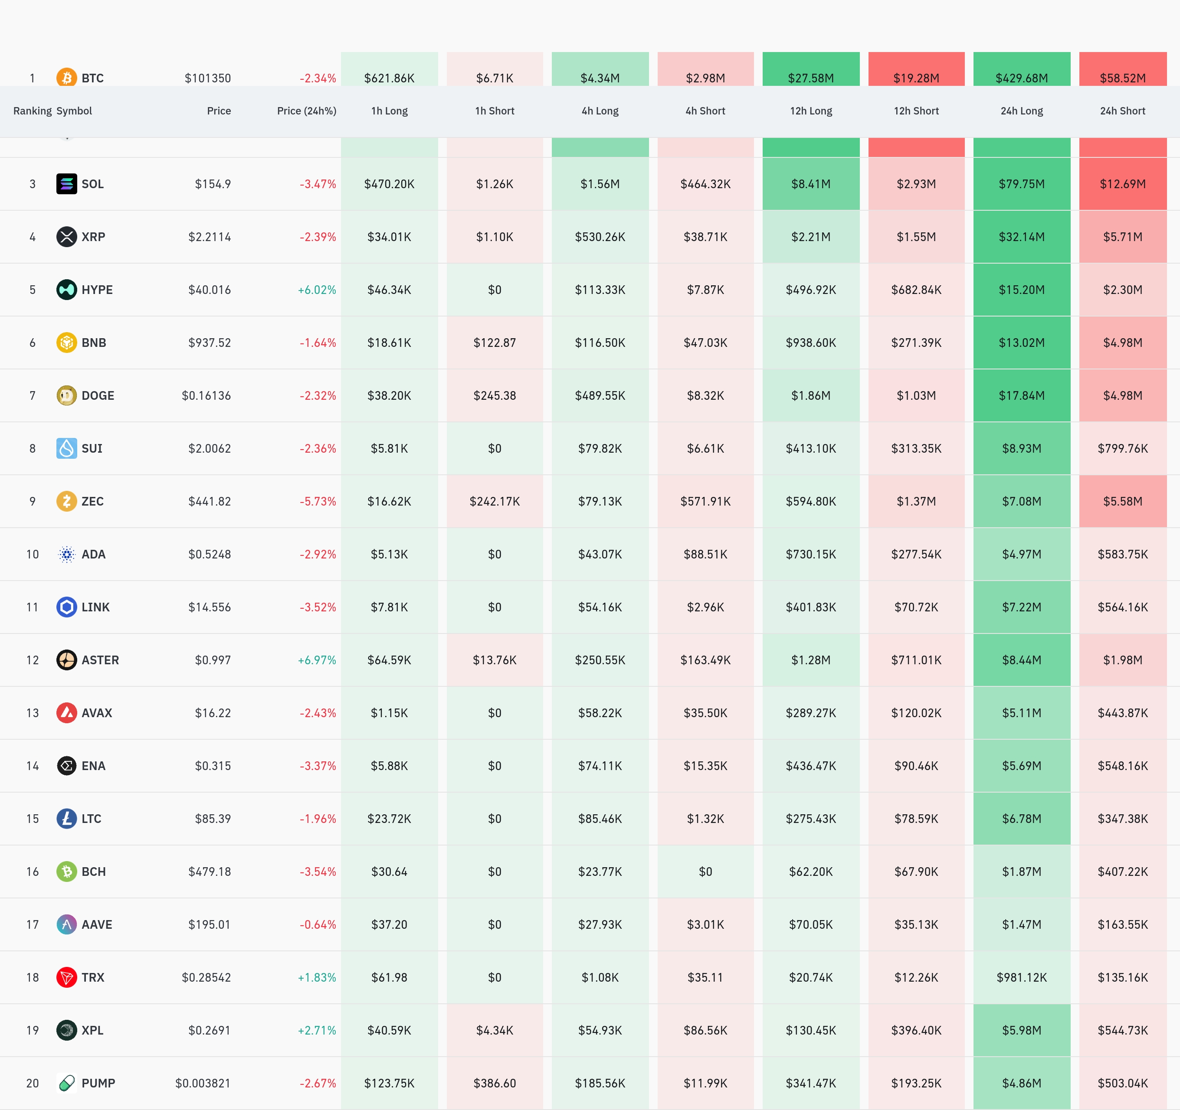Click the SOL coin logo
This screenshot has width=1180, height=1110.
point(66,184)
